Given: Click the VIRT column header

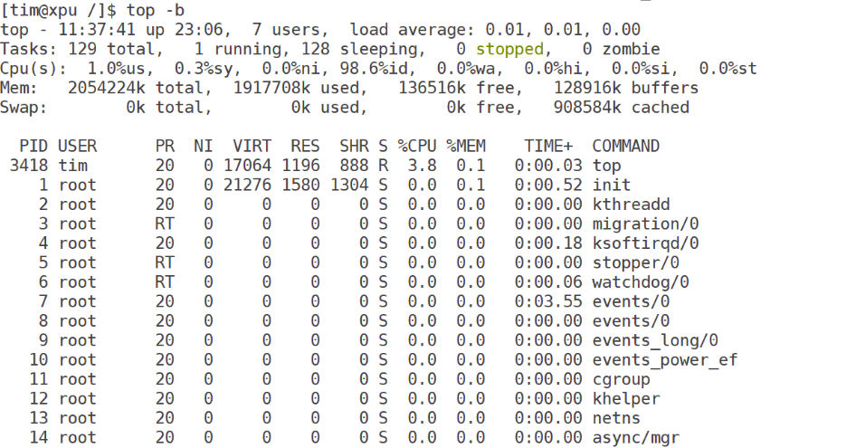Looking at the screenshot, I should click(x=252, y=146).
